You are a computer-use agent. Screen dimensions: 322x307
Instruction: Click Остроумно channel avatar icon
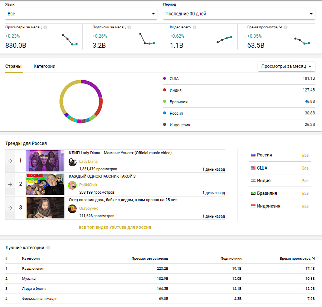[x=73, y=208]
